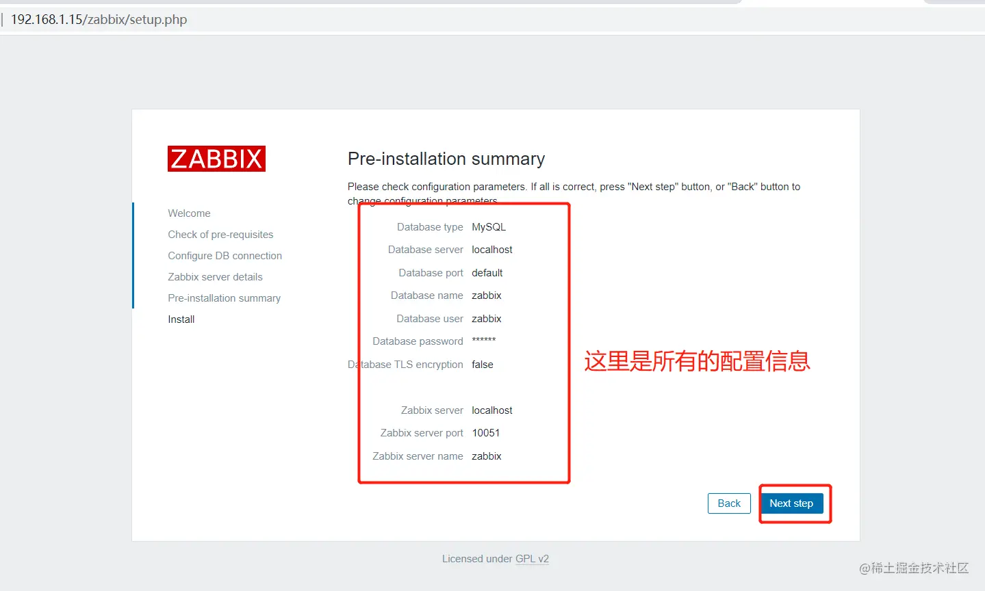This screenshot has height=591, width=985.
Task: Click the Database port label
Action: tap(431, 273)
